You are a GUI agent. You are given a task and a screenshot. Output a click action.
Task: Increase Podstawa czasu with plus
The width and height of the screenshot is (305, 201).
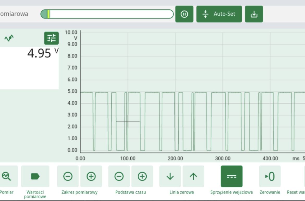pos(142,176)
